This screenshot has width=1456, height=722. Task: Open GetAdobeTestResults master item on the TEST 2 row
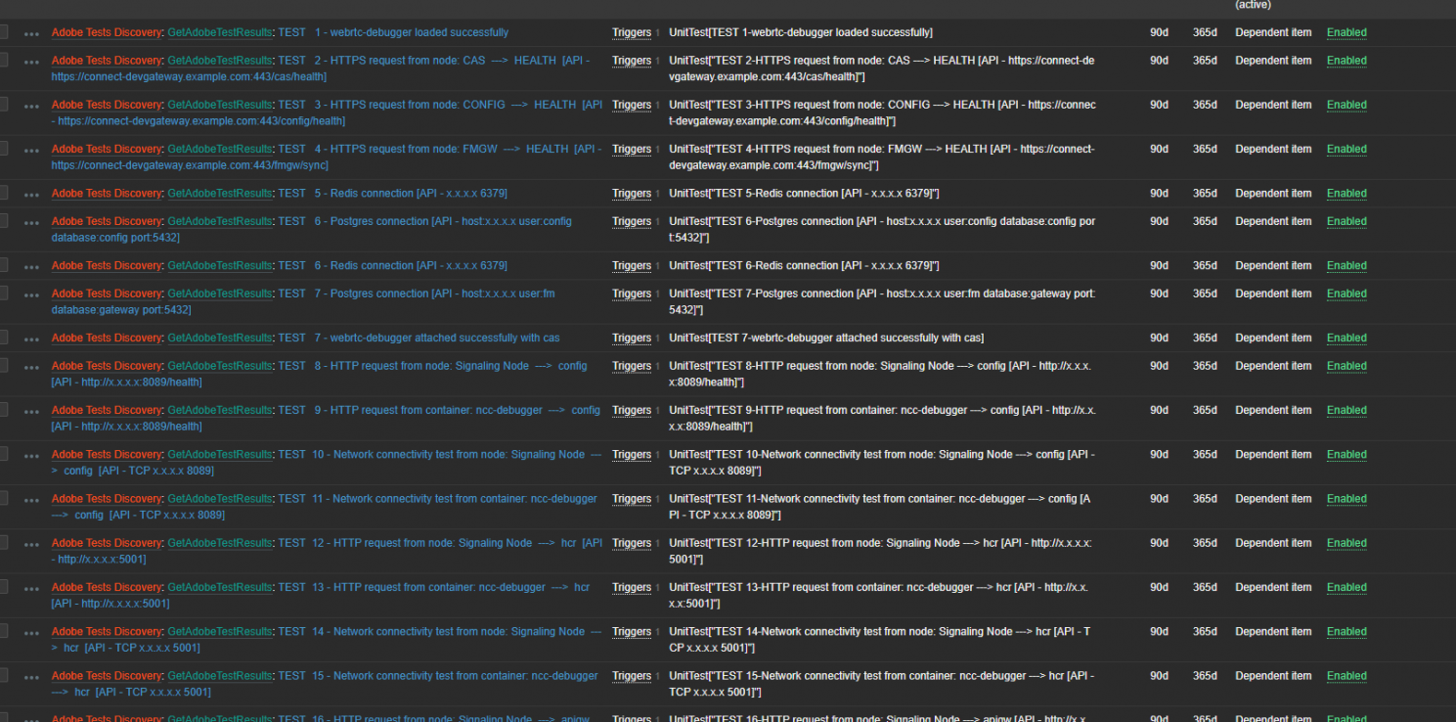pos(220,61)
